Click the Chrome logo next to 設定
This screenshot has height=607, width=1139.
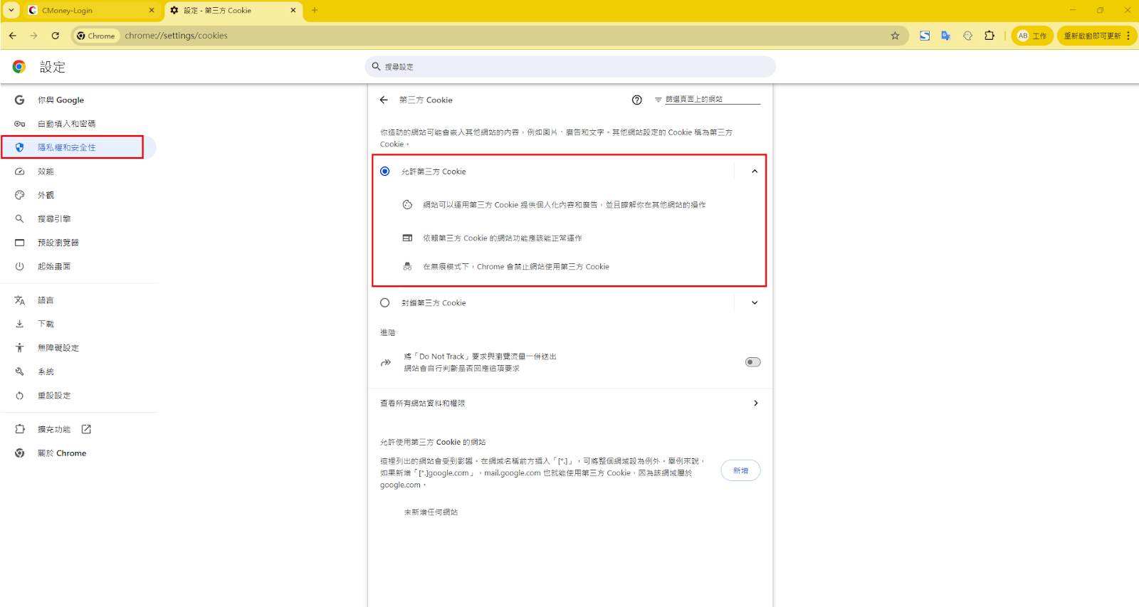click(x=19, y=67)
